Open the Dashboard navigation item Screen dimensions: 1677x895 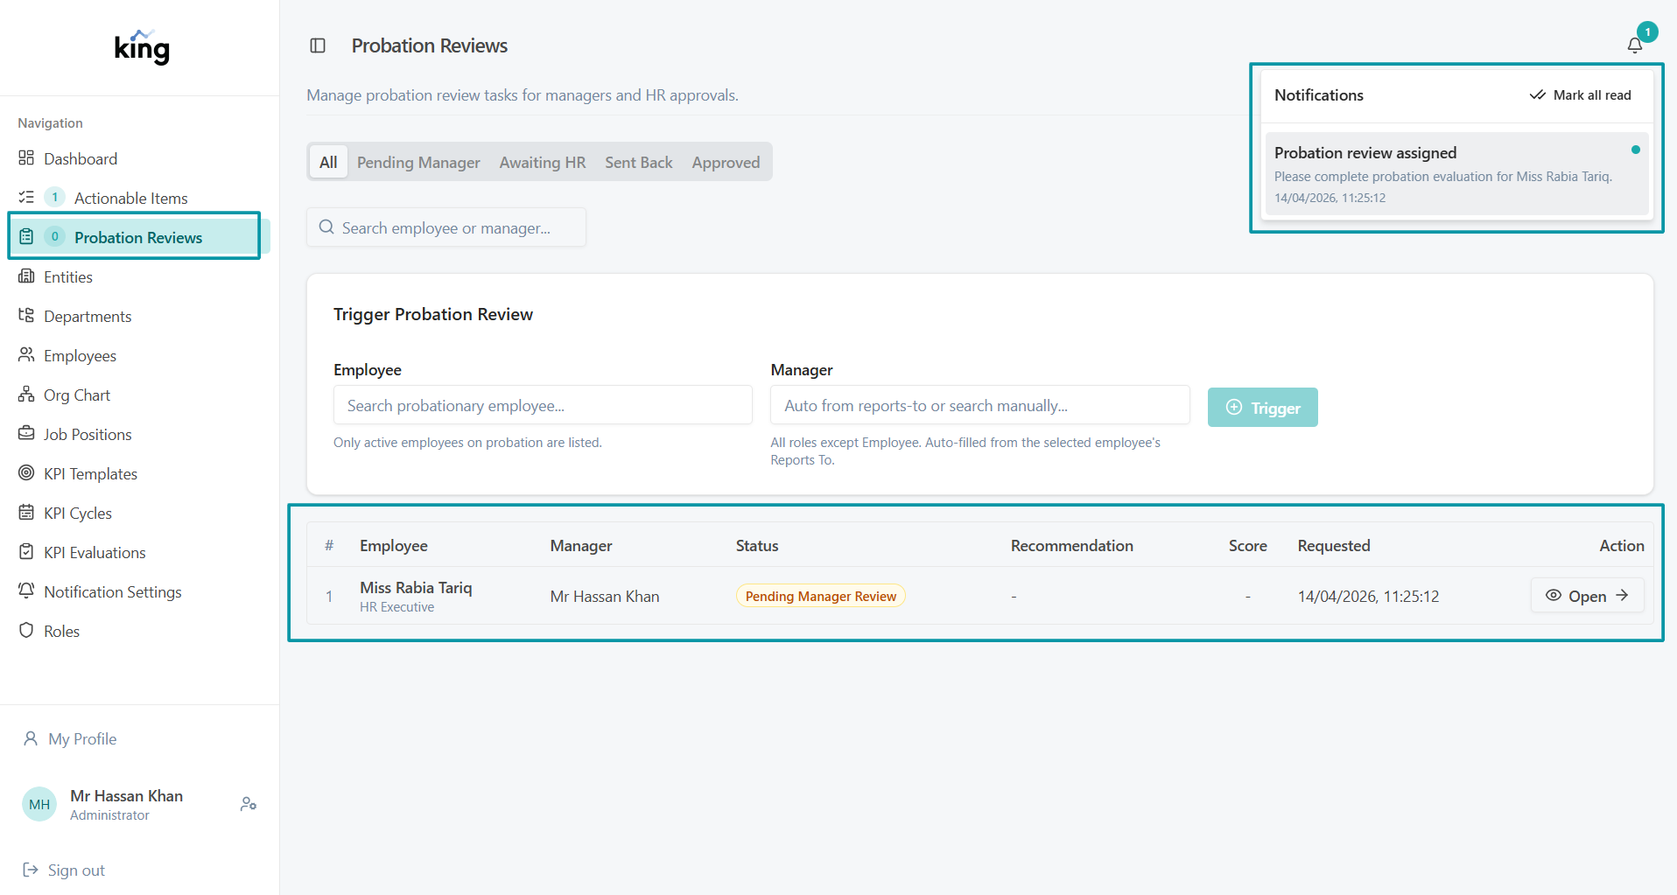pos(139,158)
